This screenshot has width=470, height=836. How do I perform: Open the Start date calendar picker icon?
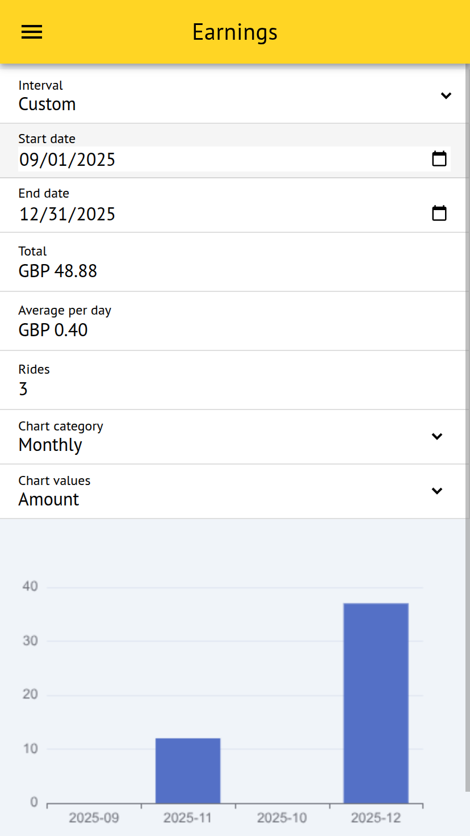[x=439, y=159]
